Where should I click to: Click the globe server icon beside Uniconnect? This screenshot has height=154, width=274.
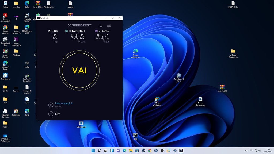51,105
